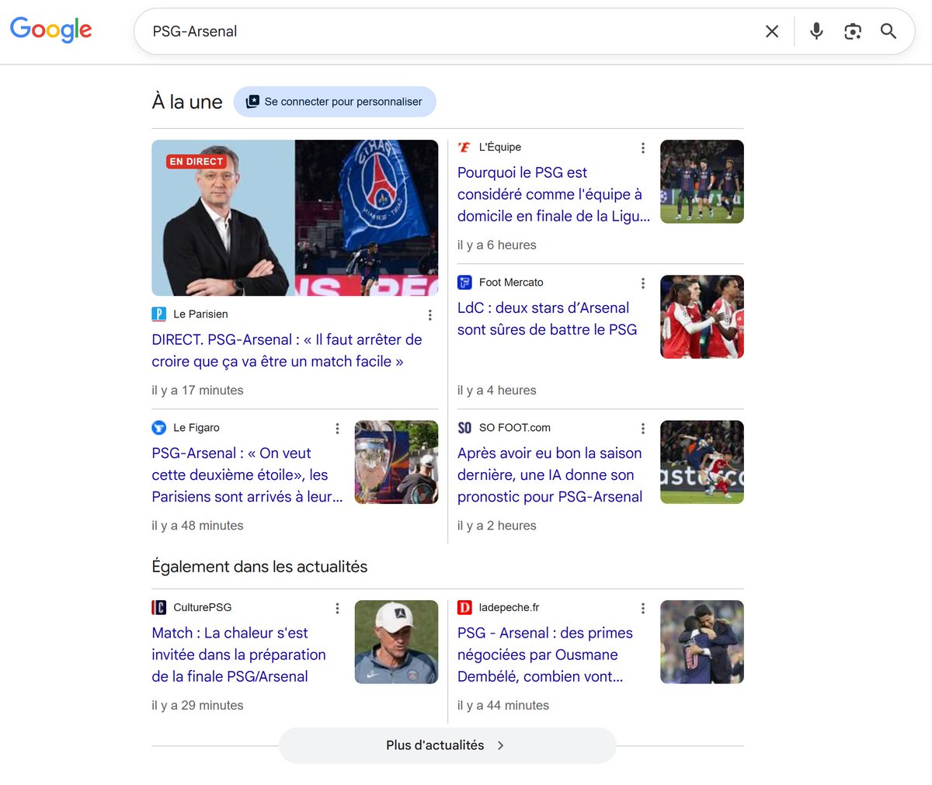The height and width of the screenshot is (785, 932).
Task: Open PSG - Arsenal : des primes négociées article
Action: click(x=545, y=655)
